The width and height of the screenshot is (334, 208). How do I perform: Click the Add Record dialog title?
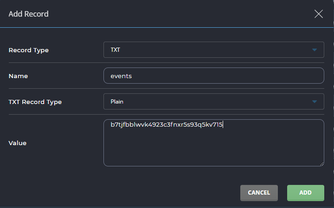point(29,14)
